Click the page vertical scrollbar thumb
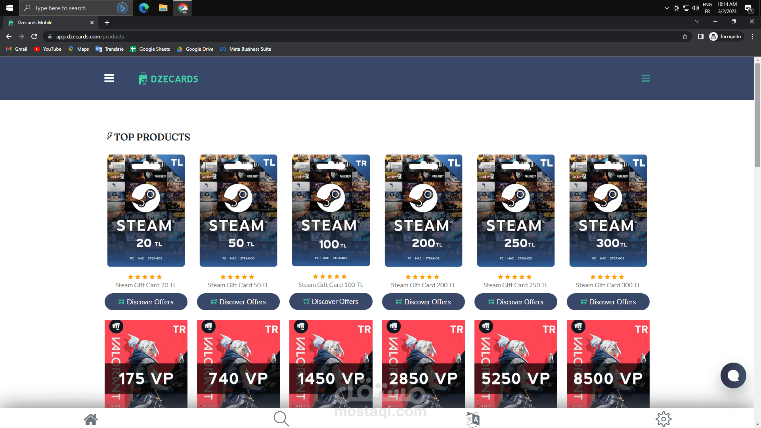 pos(757,115)
